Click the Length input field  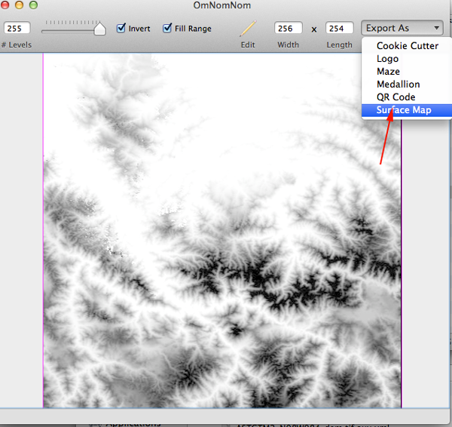[339, 29]
